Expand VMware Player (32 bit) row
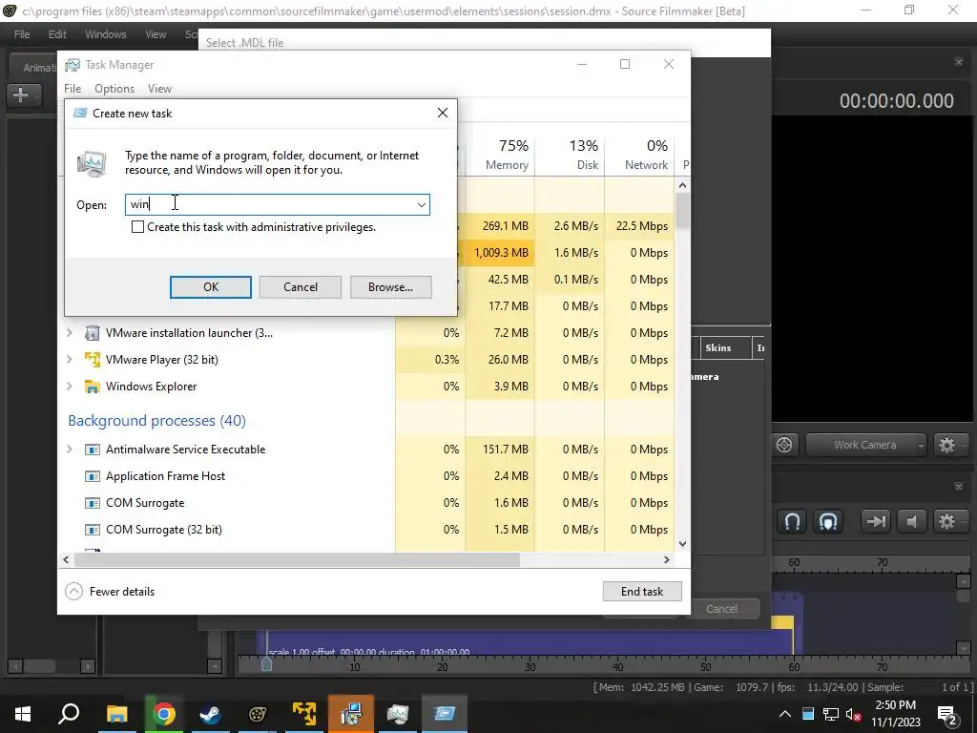This screenshot has height=733, width=977. click(70, 360)
